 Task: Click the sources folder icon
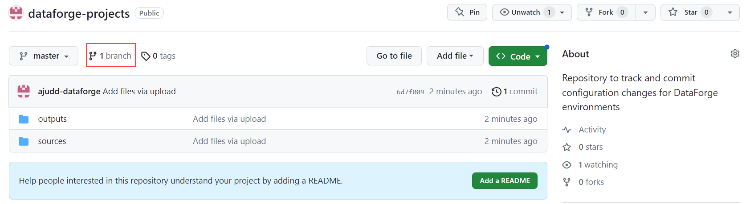24,141
